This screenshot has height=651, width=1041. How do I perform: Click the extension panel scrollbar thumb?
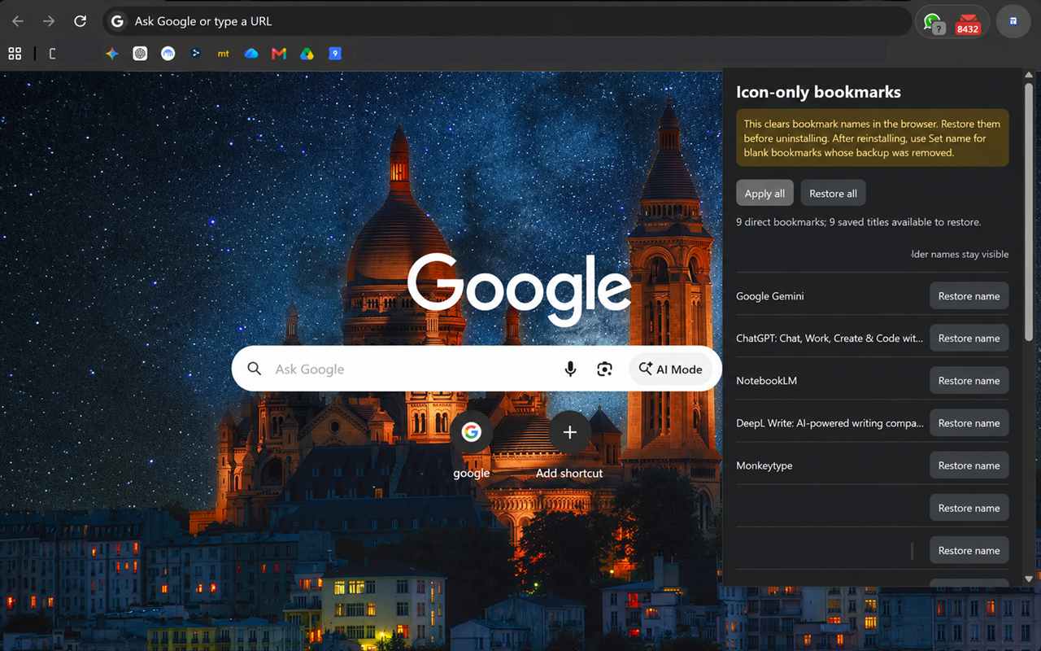(1029, 212)
